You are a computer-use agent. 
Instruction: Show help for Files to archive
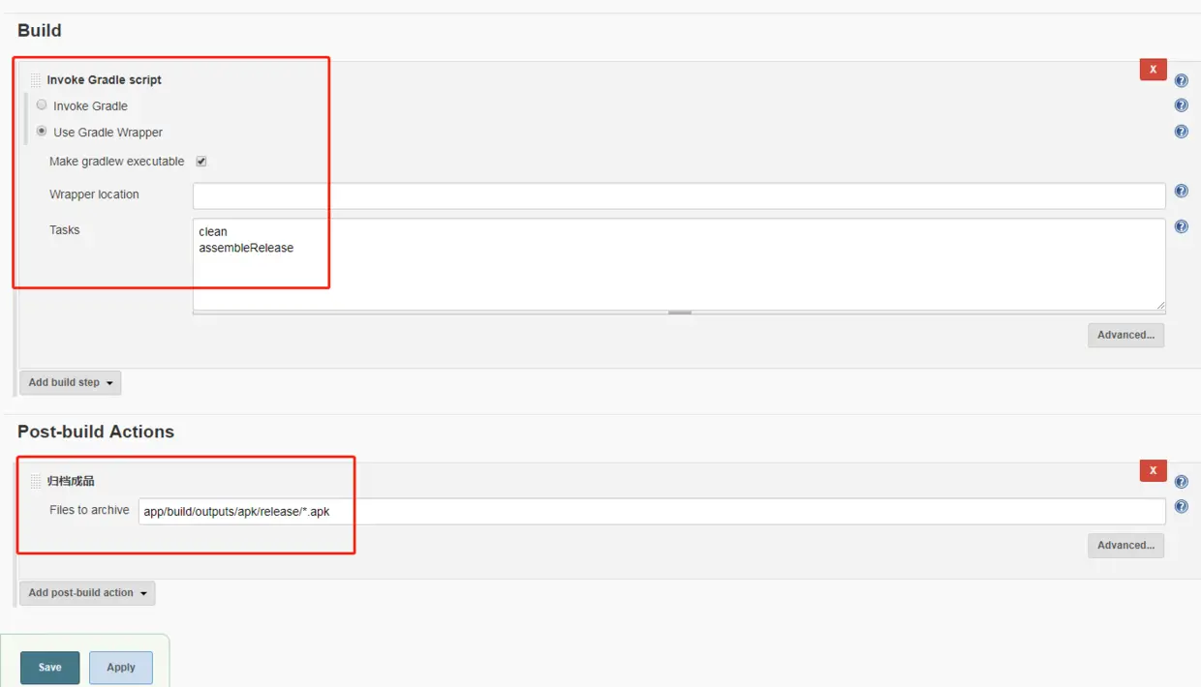(1181, 506)
